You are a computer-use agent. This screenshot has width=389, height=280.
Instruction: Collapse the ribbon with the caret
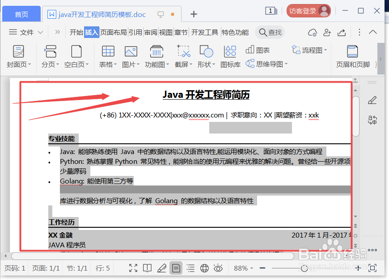pos(372,32)
